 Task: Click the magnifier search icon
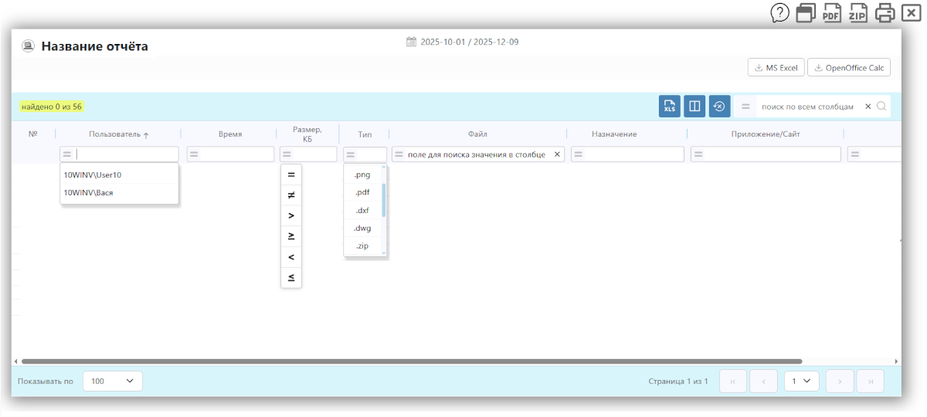click(881, 107)
